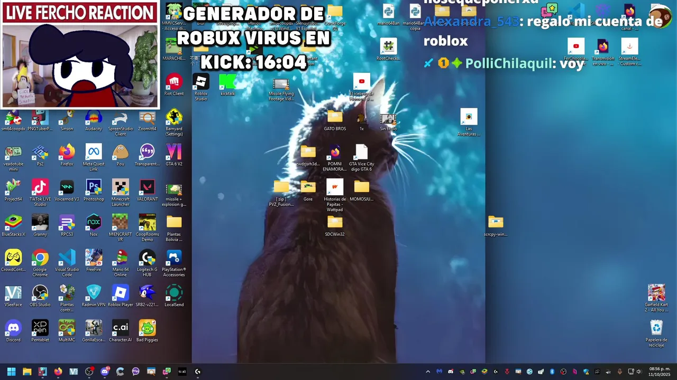Open the Voicemod V3 shortcut

67,191
